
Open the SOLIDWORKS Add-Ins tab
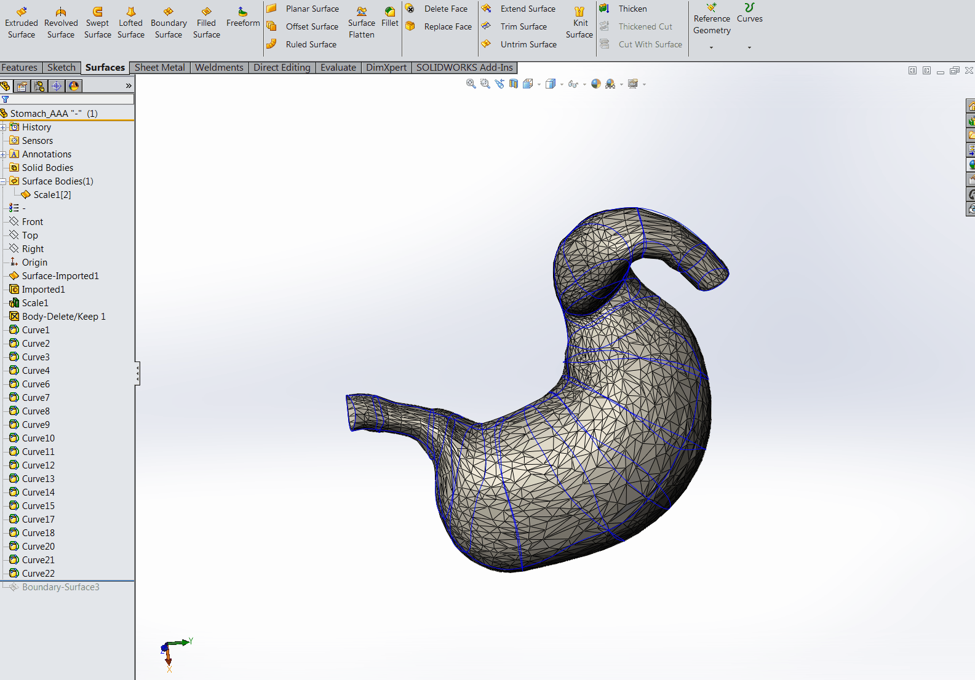pyautogui.click(x=464, y=68)
